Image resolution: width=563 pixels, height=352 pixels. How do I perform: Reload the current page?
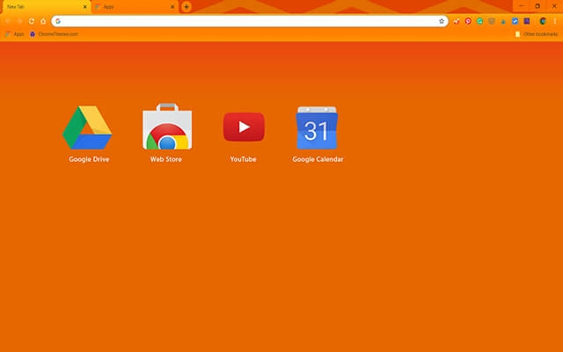click(32, 21)
